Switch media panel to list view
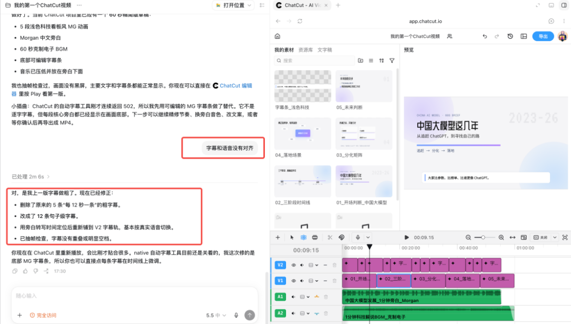 point(371,61)
